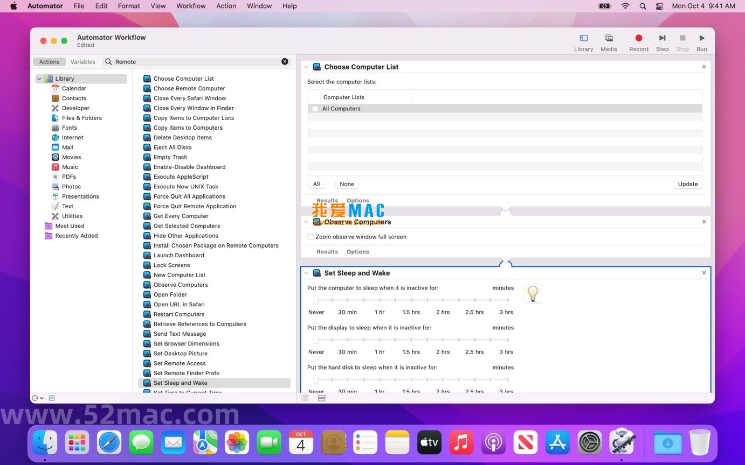
Task: Open Safari from the Dock
Action: 109,442
